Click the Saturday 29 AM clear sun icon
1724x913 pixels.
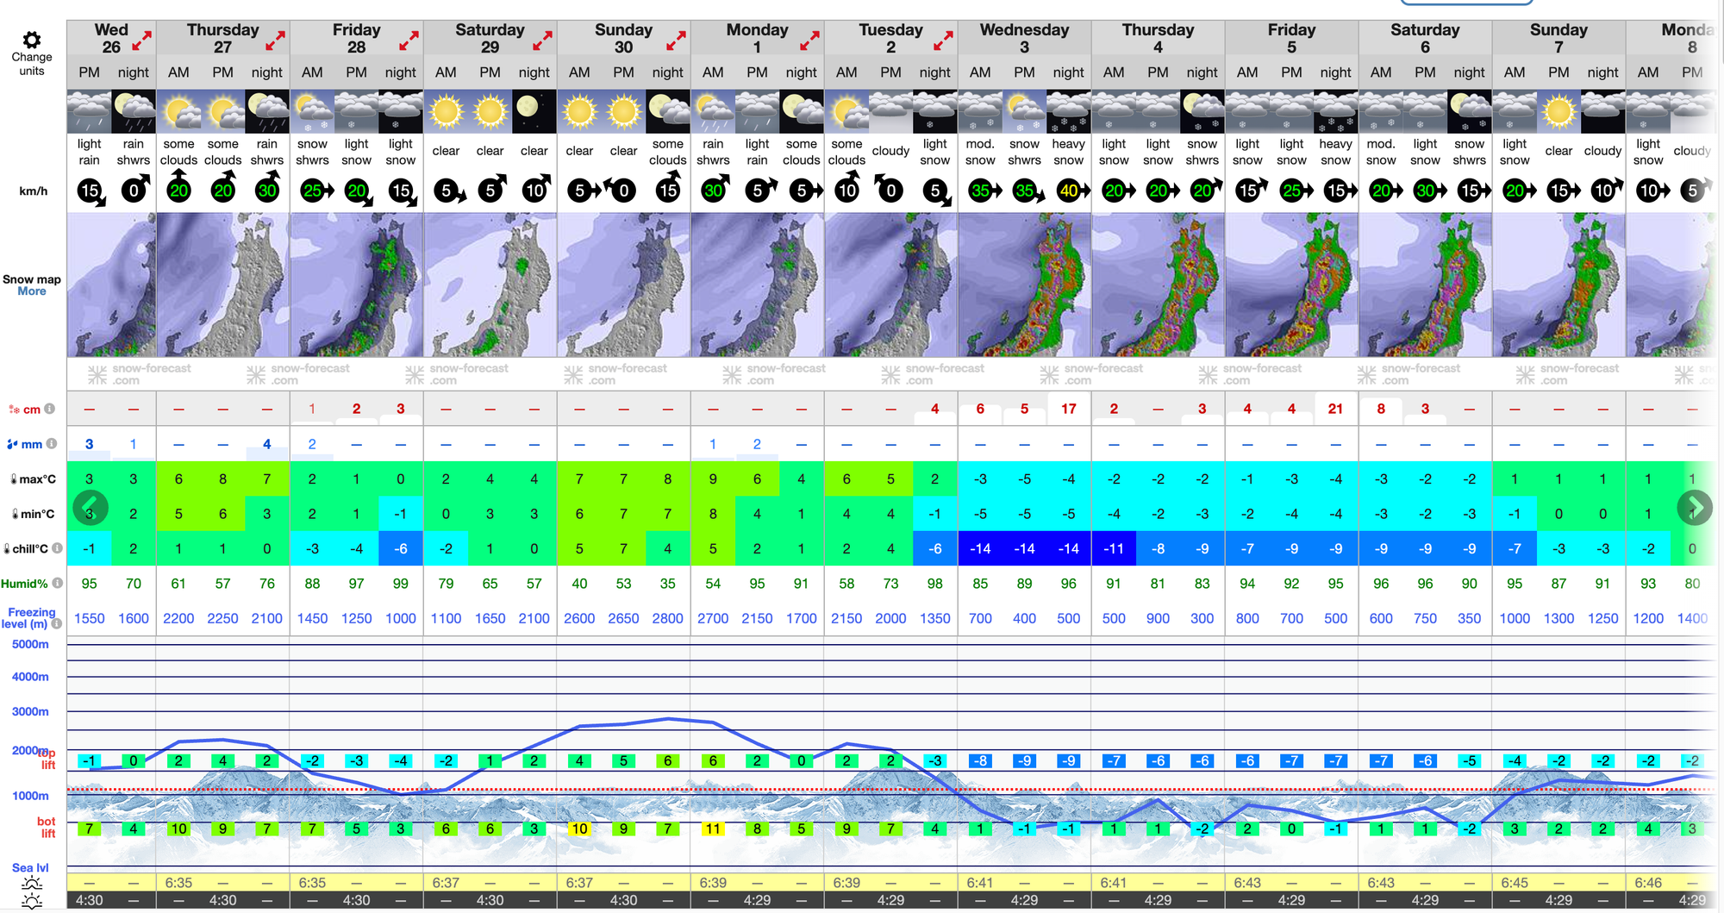pyautogui.click(x=446, y=111)
